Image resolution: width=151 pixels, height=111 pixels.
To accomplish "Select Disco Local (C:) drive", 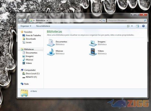I will pos(33,73).
